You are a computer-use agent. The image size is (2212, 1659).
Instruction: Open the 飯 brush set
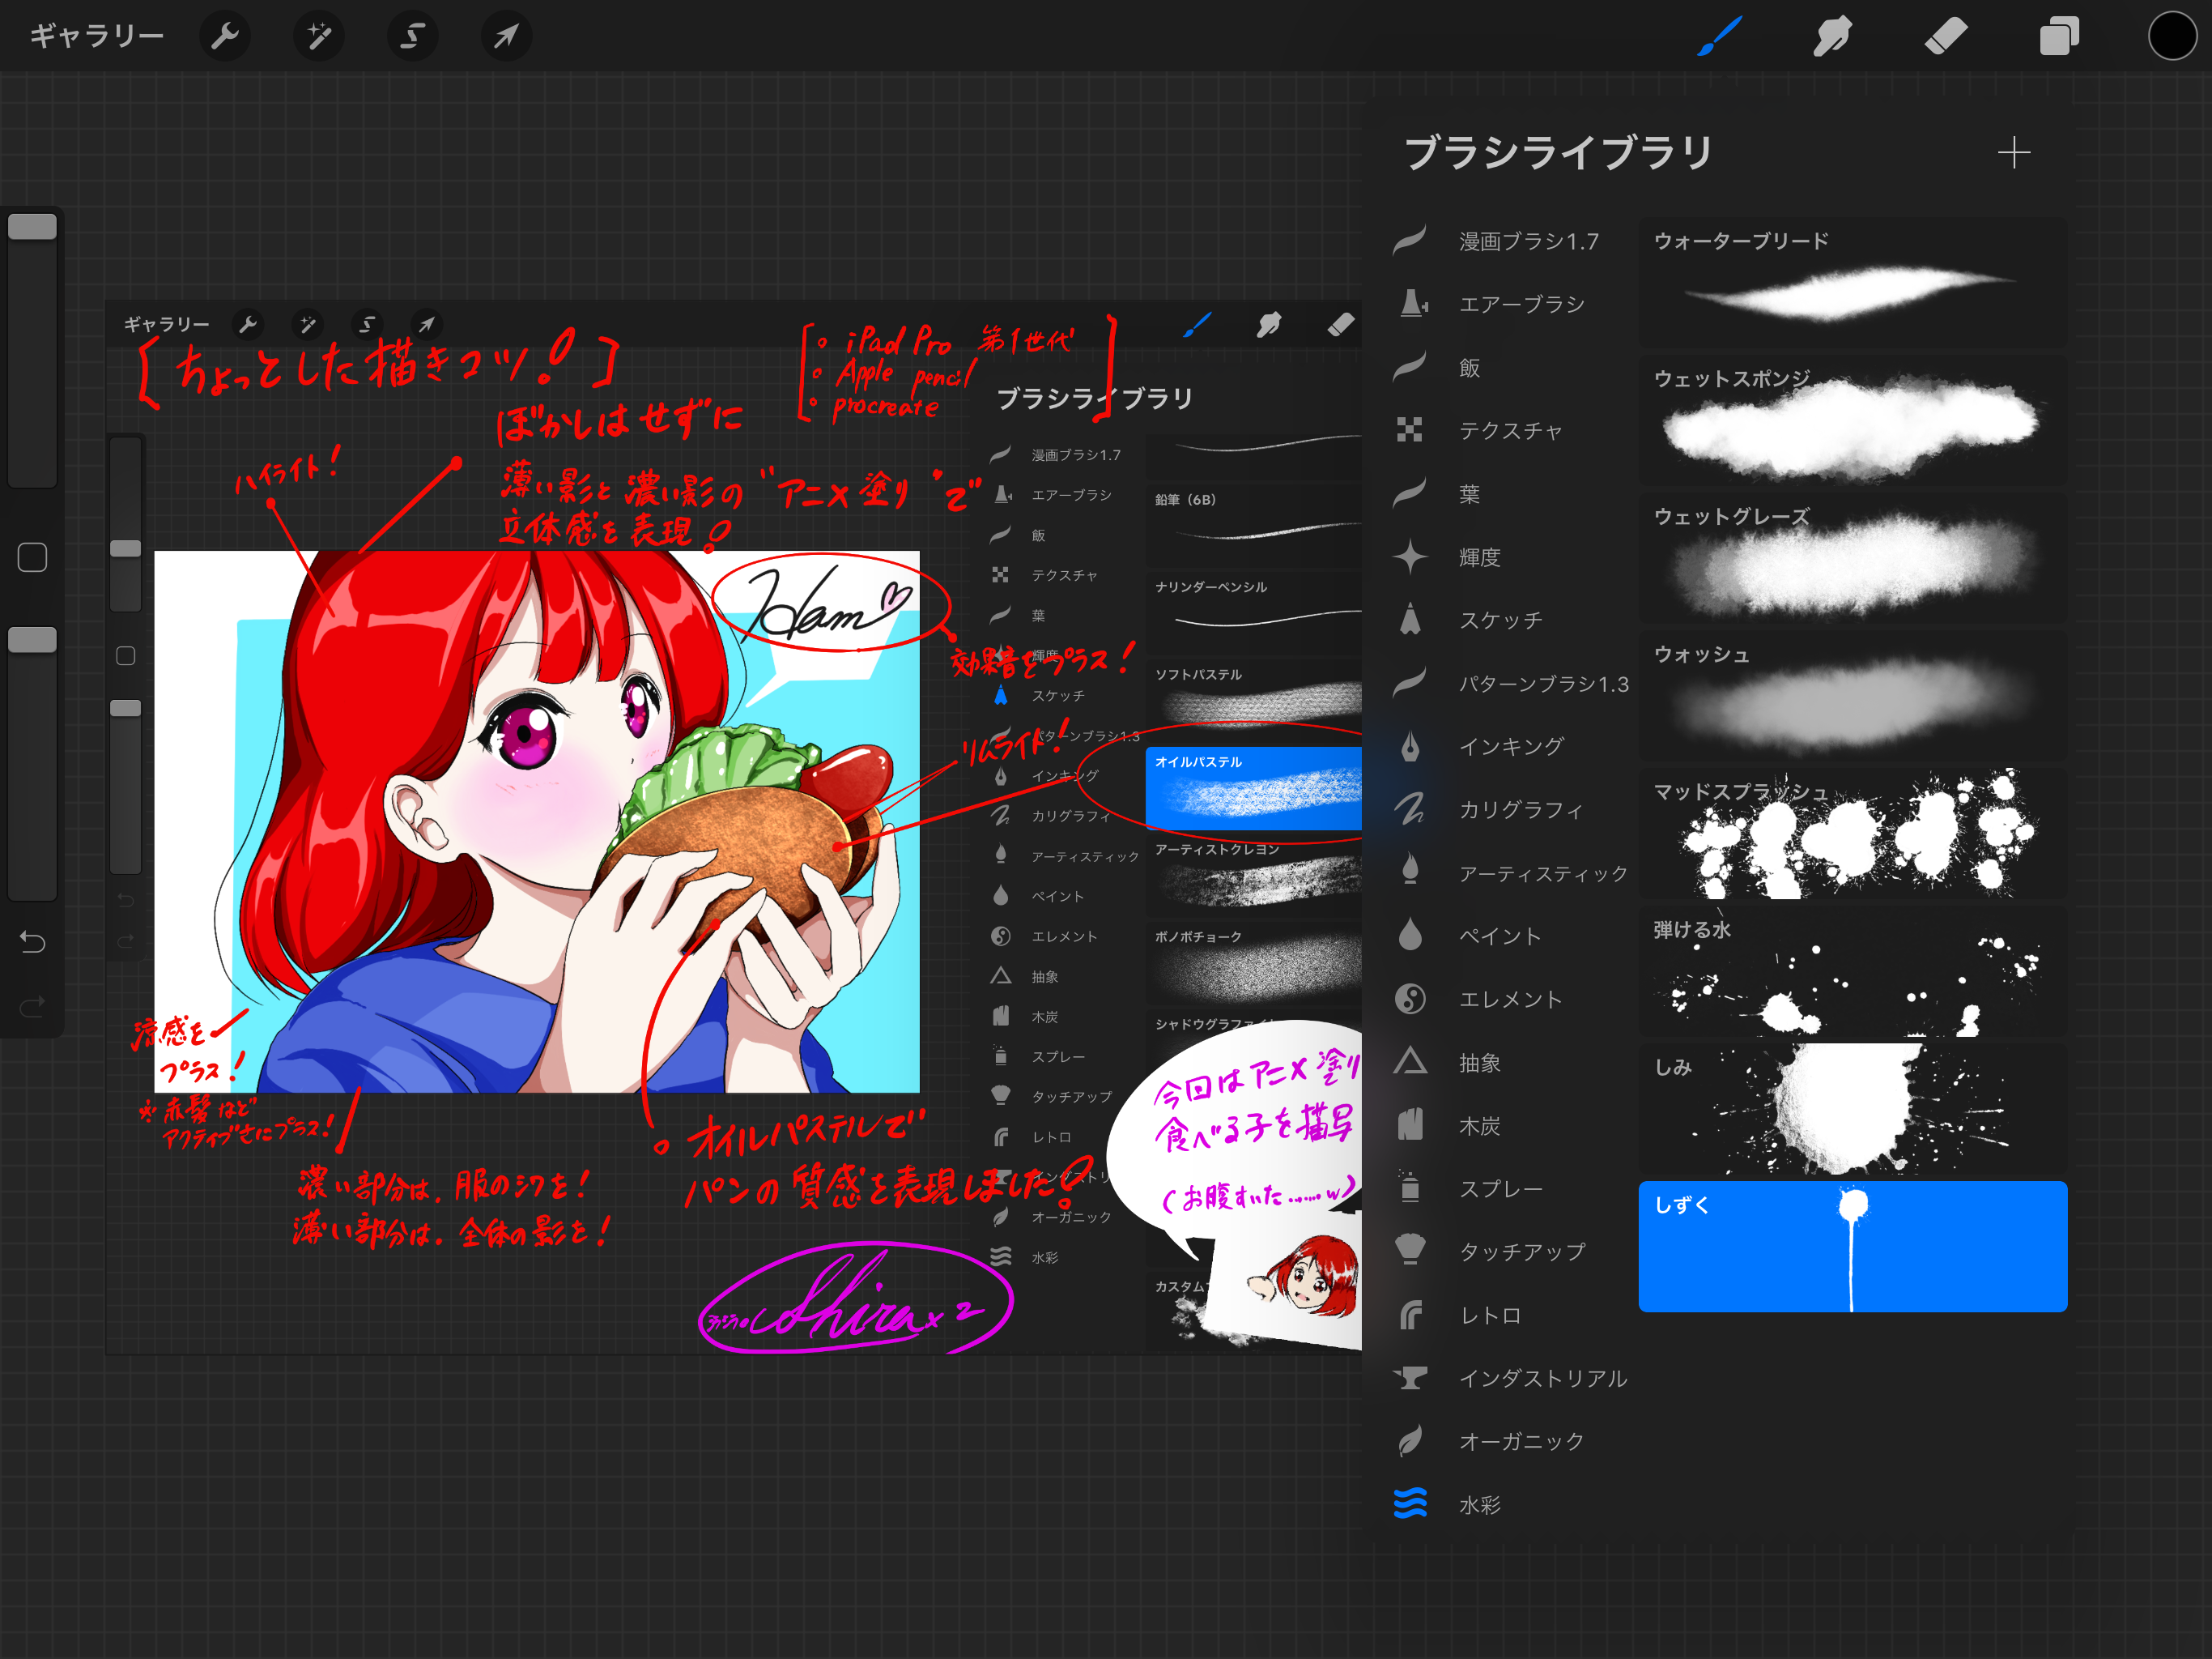pyautogui.click(x=1510, y=367)
